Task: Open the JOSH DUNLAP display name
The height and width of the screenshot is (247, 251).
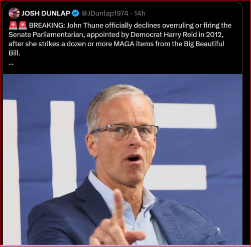Action: (x=46, y=13)
